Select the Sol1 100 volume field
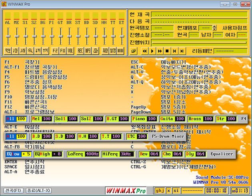 click(x=66, y=119)
